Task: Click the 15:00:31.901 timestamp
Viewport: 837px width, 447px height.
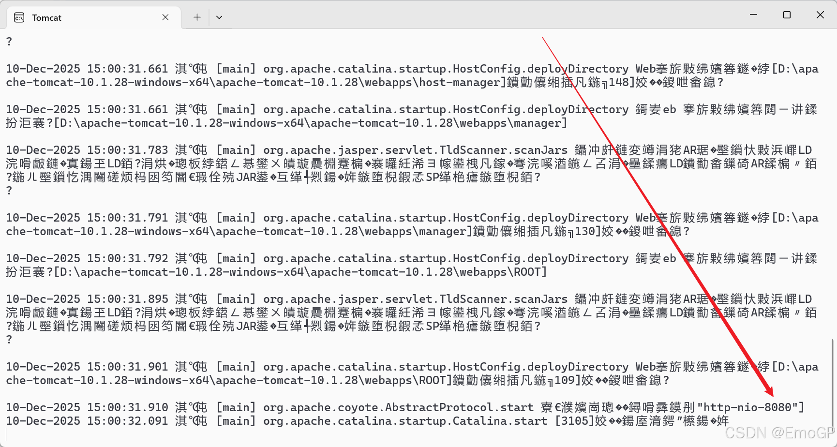Action: pos(127,367)
